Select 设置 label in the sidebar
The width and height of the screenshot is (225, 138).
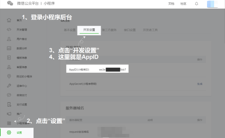tap(19, 133)
